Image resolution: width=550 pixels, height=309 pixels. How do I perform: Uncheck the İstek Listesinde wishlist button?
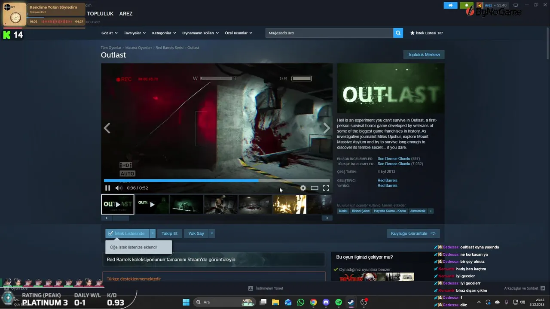click(127, 233)
